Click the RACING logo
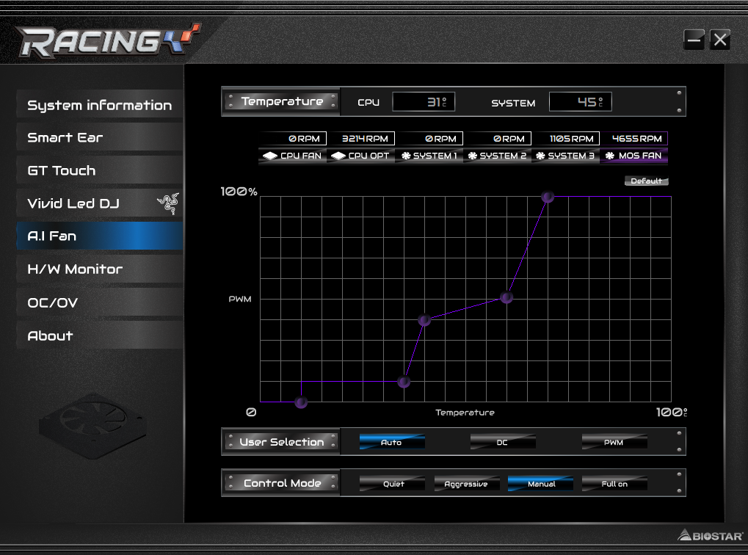748x555 pixels. [109, 40]
